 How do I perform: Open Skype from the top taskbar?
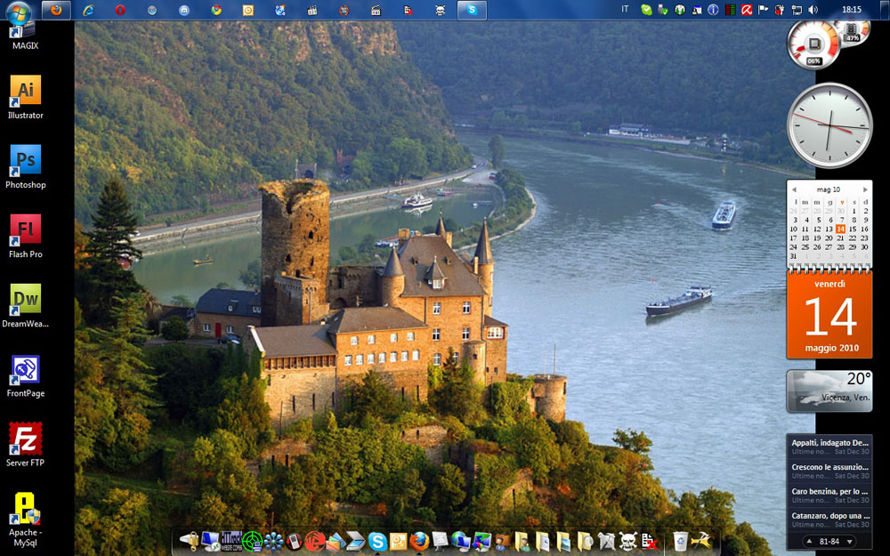[x=472, y=10]
